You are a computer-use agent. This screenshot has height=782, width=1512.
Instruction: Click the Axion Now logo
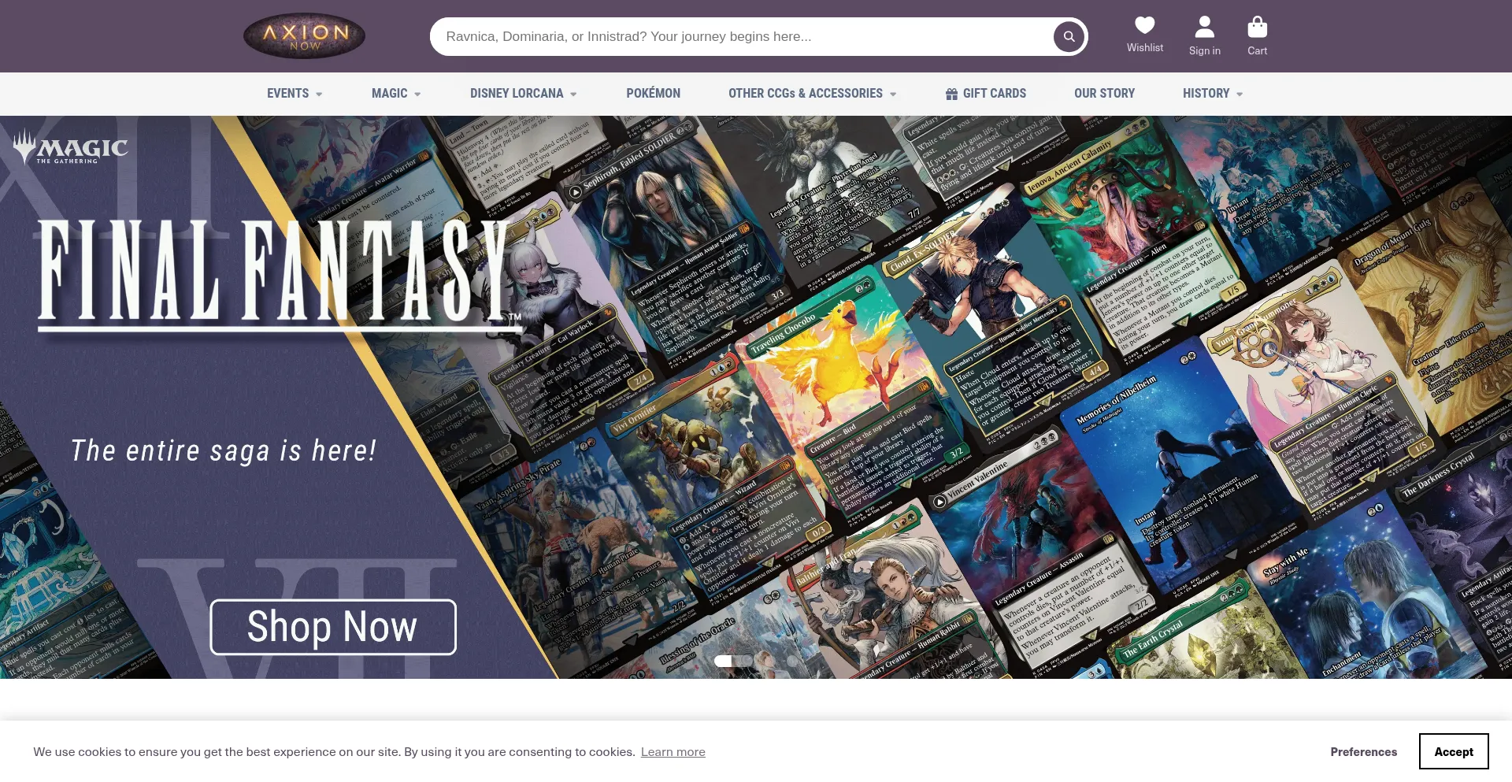pos(304,36)
